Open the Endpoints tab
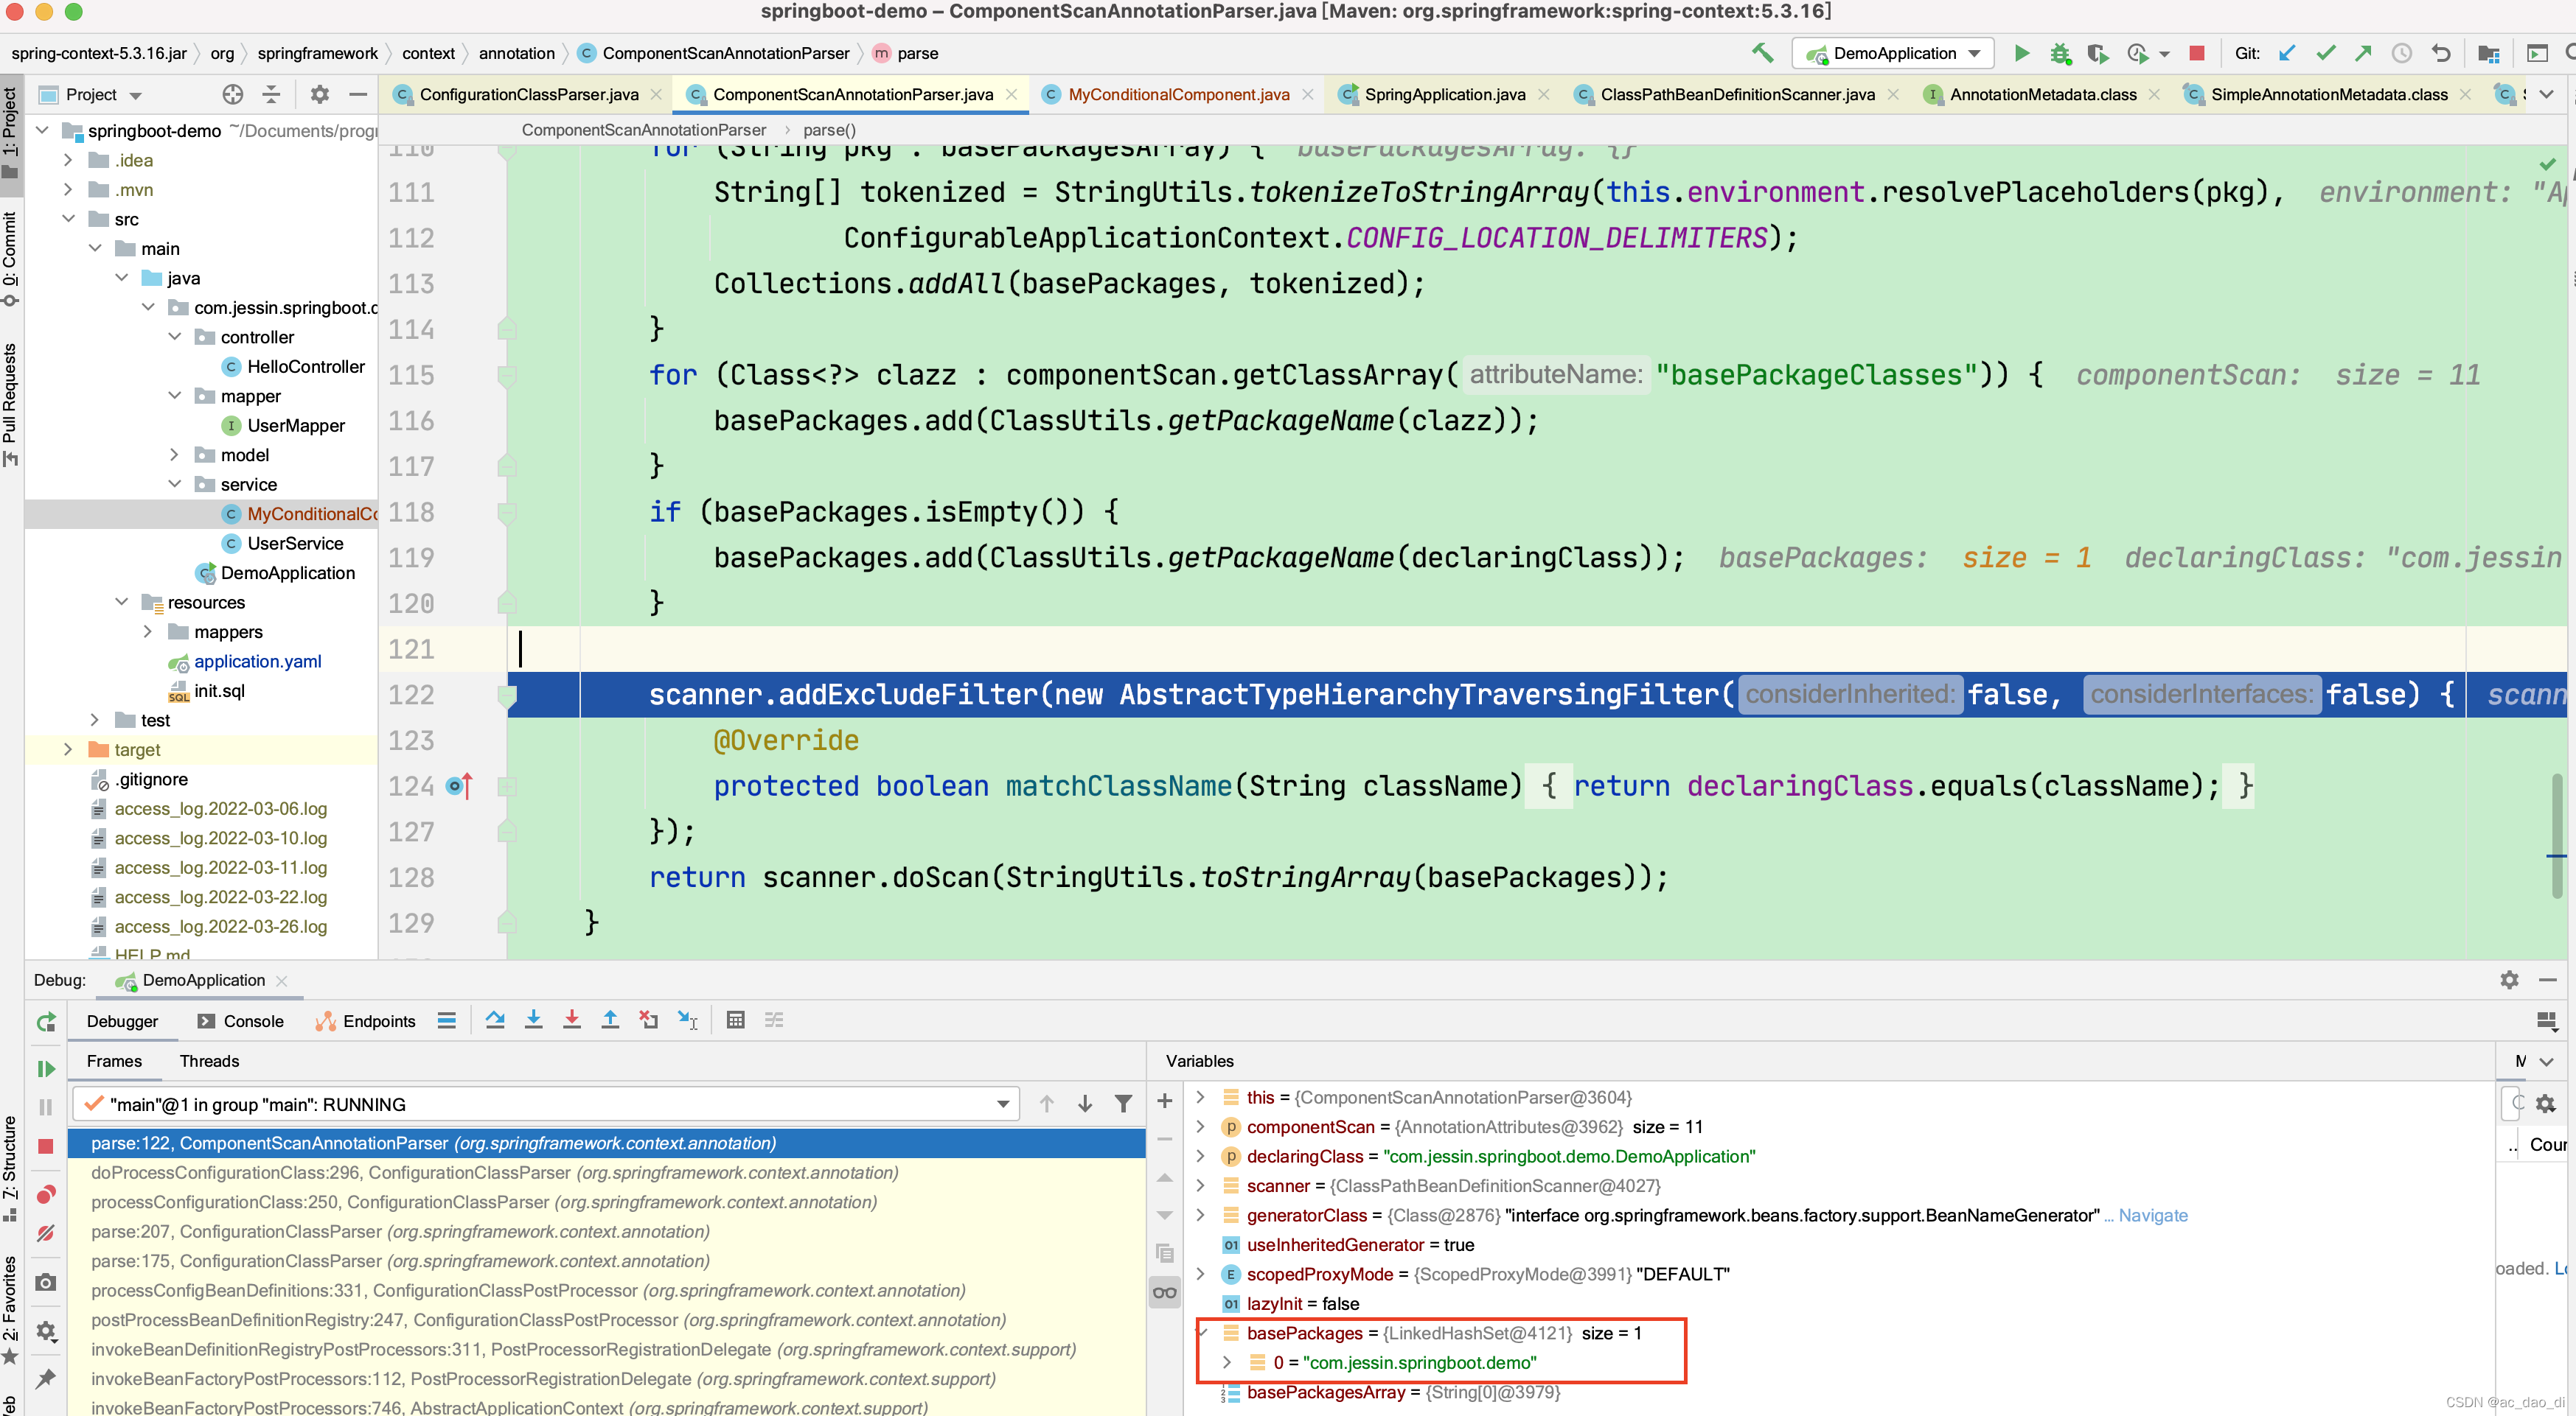This screenshot has height=1416, width=2576. click(366, 1020)
